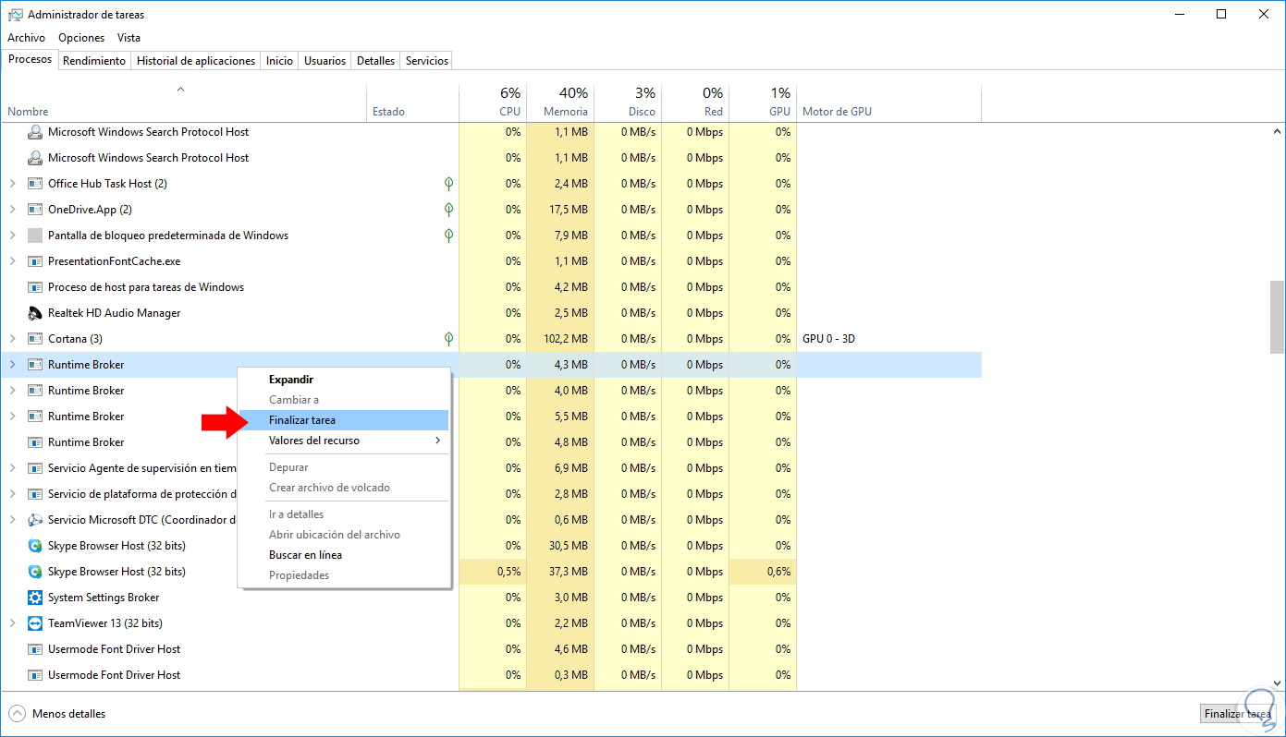Screen dimensions: 1286x737
Task: Click the icon of Proceso de host para tareas
Action: click(35, 287)
